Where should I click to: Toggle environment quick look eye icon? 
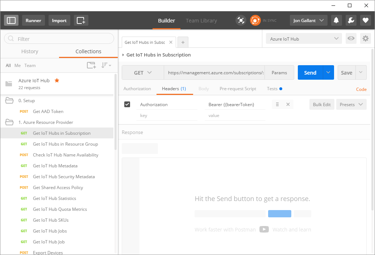tap(350, 39)
